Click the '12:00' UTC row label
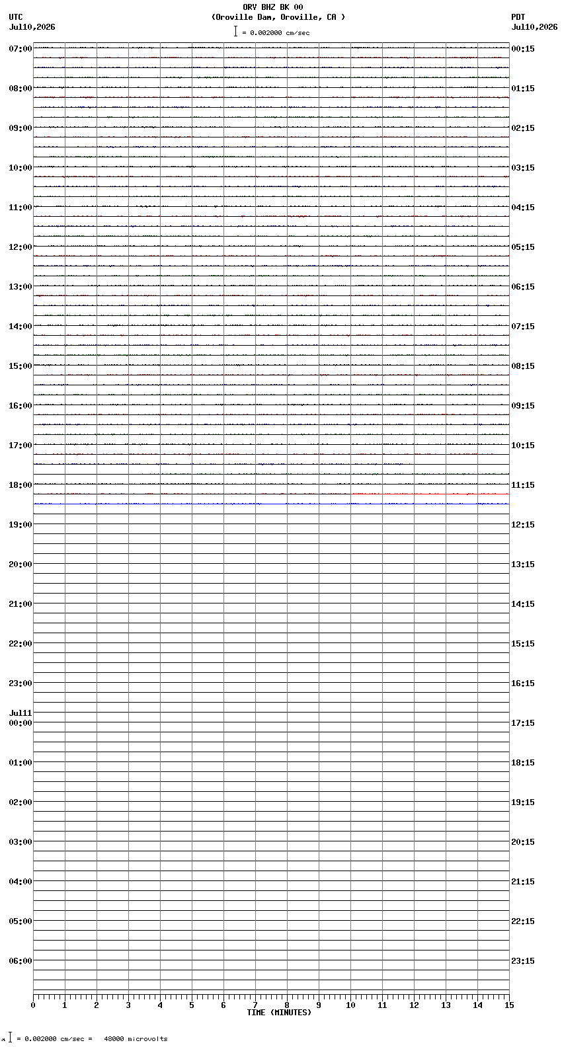 pos(20,247)
